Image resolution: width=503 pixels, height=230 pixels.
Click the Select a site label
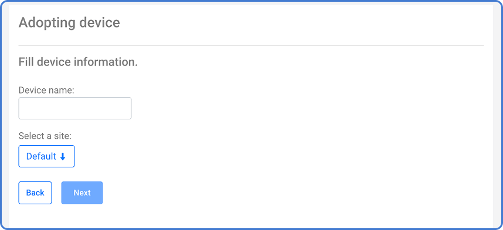45,136
